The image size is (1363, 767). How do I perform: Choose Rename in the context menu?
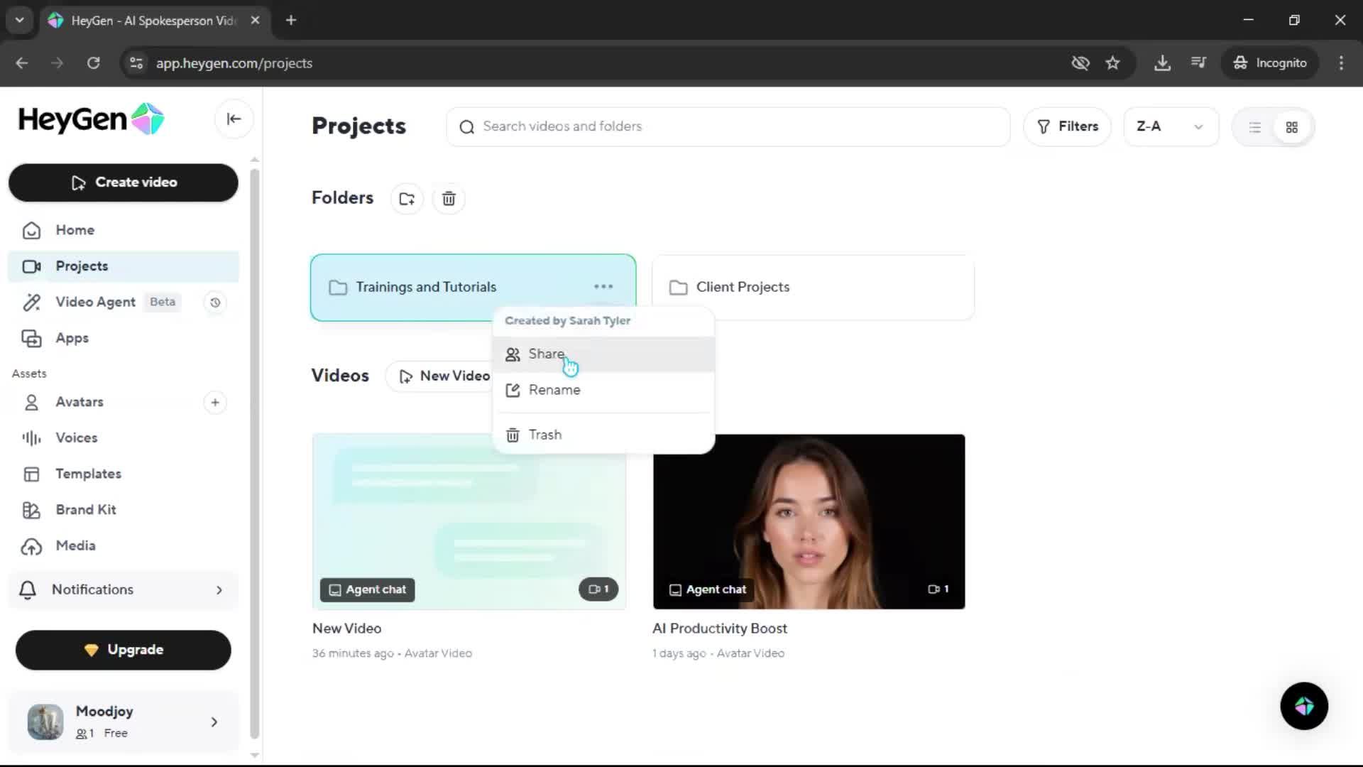(x=554, y=390)
